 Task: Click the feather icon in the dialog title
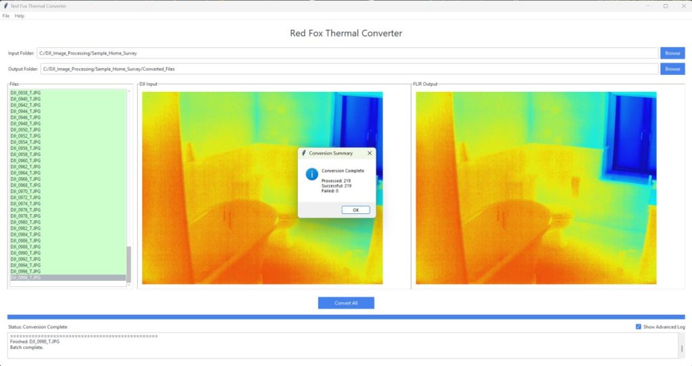tap(303, 153)
